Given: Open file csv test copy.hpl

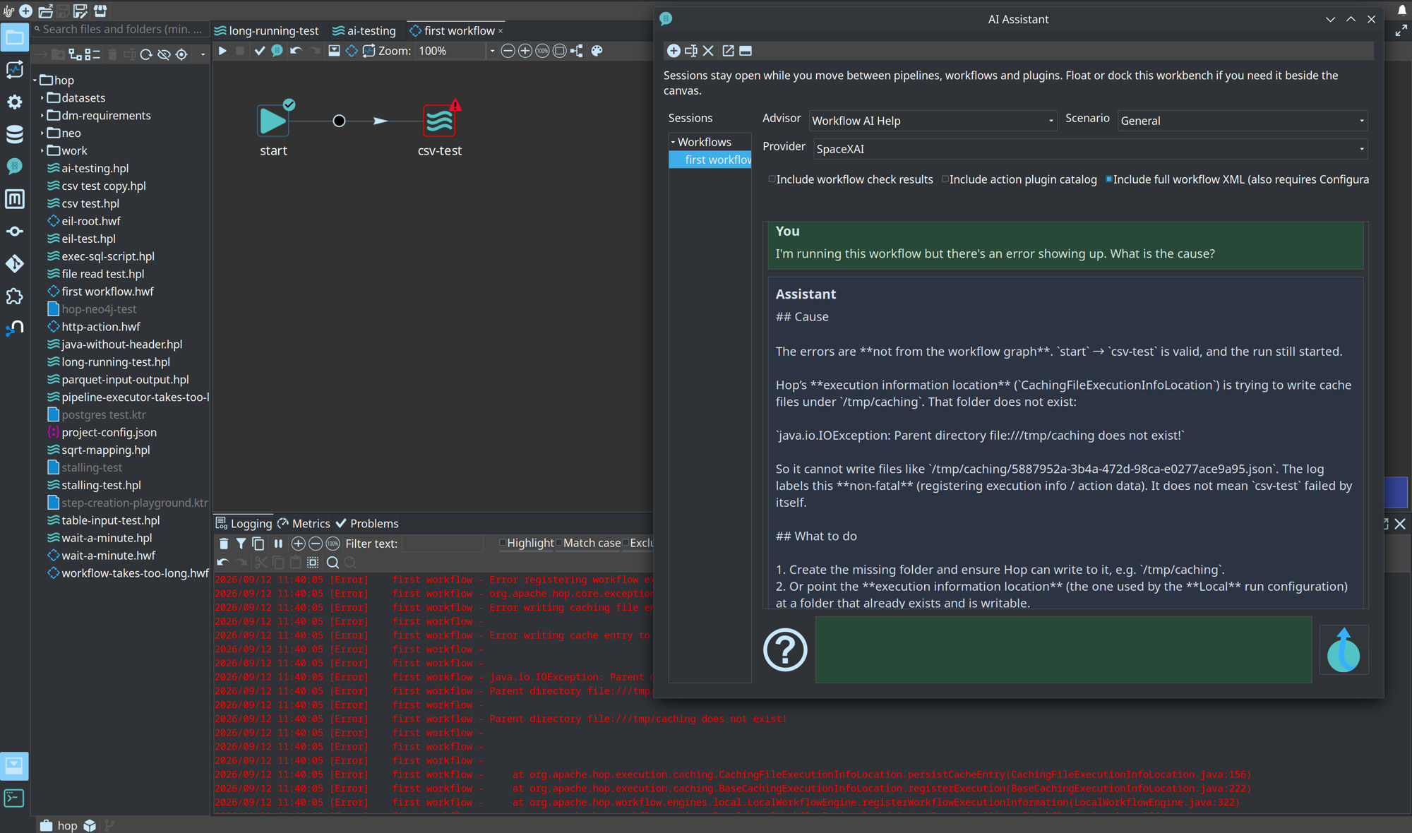Looking at the screenshot, I should (104, 186).
